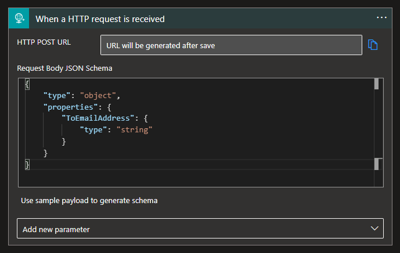Click the closing brace of the ToEmailAddress block
This screenshot has width=400, height=253.
coord(64,142)
